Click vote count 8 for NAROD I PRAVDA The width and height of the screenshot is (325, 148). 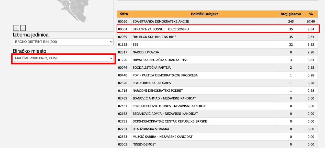pyautogui.click(x=291, y=52)
